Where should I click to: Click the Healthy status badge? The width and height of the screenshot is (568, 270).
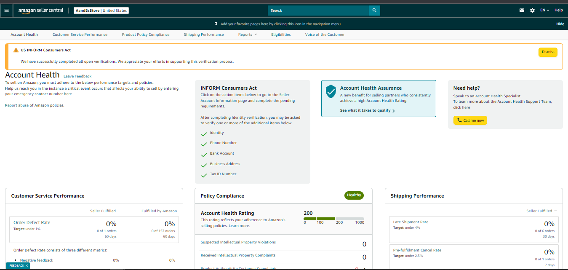click(354, 195)
